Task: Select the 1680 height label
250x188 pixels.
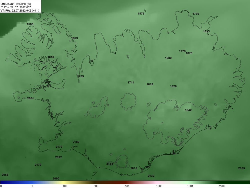Action: point(168,58)
